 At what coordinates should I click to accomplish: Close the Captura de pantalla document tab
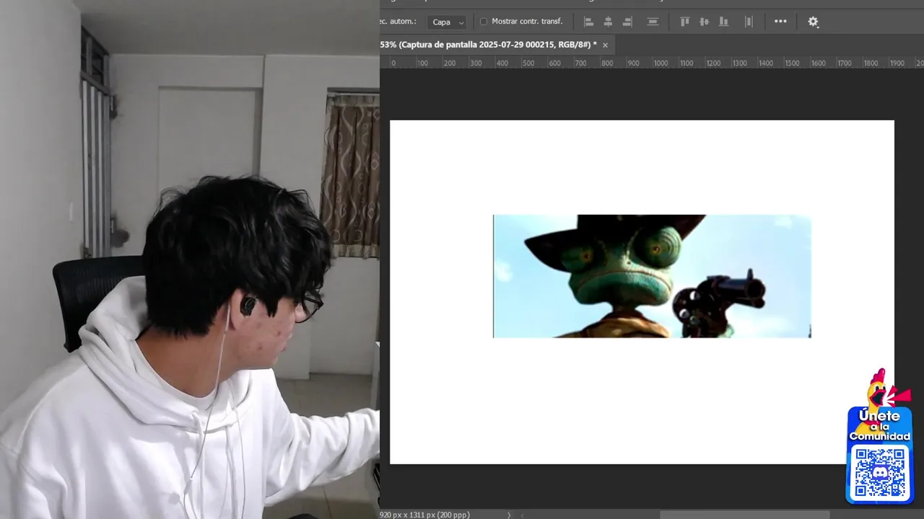coord(605,45)
